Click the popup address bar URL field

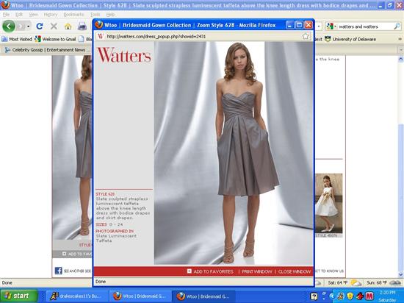(203, 36)
